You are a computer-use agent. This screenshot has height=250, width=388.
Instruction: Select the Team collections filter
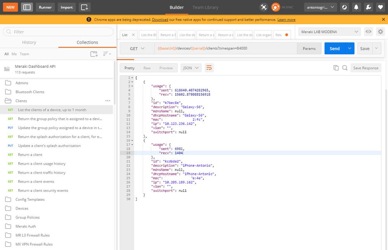(24, 54)
